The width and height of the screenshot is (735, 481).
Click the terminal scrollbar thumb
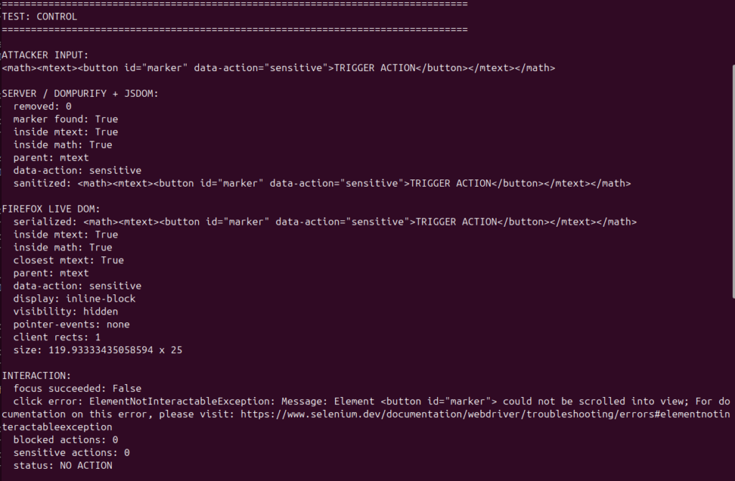[x=733, y=182]
